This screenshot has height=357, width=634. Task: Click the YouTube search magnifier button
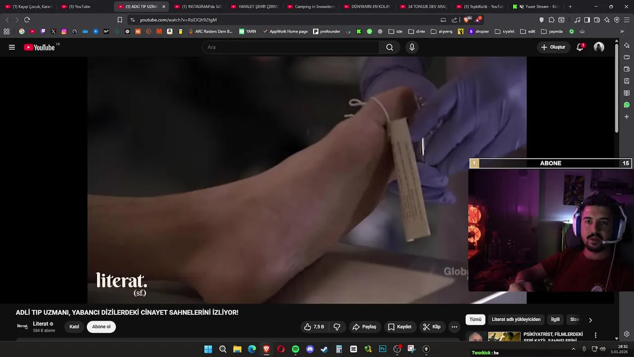pyautogui.click(x=389, y=47)
